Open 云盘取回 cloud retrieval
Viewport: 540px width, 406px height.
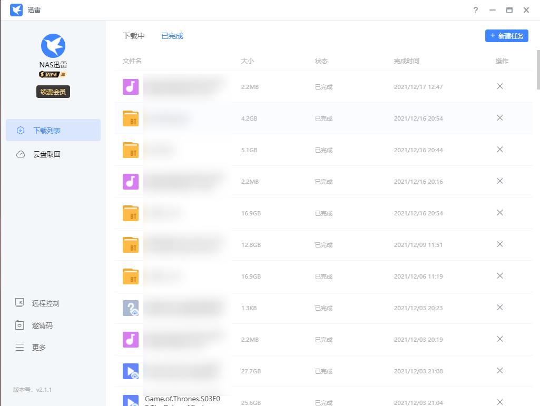tap(47, 154)
